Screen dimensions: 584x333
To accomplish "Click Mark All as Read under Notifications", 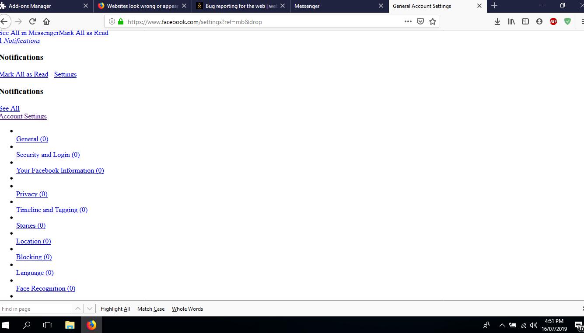I will (24, 74).
